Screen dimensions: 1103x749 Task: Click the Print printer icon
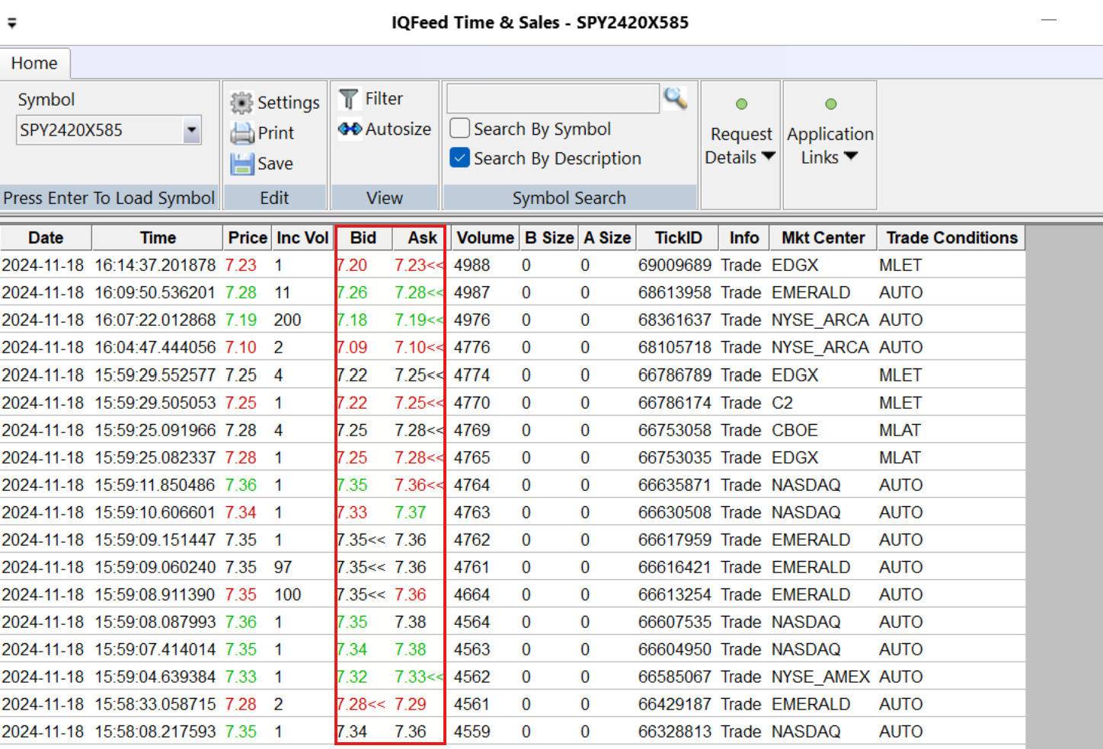click(x=241, y=133)
